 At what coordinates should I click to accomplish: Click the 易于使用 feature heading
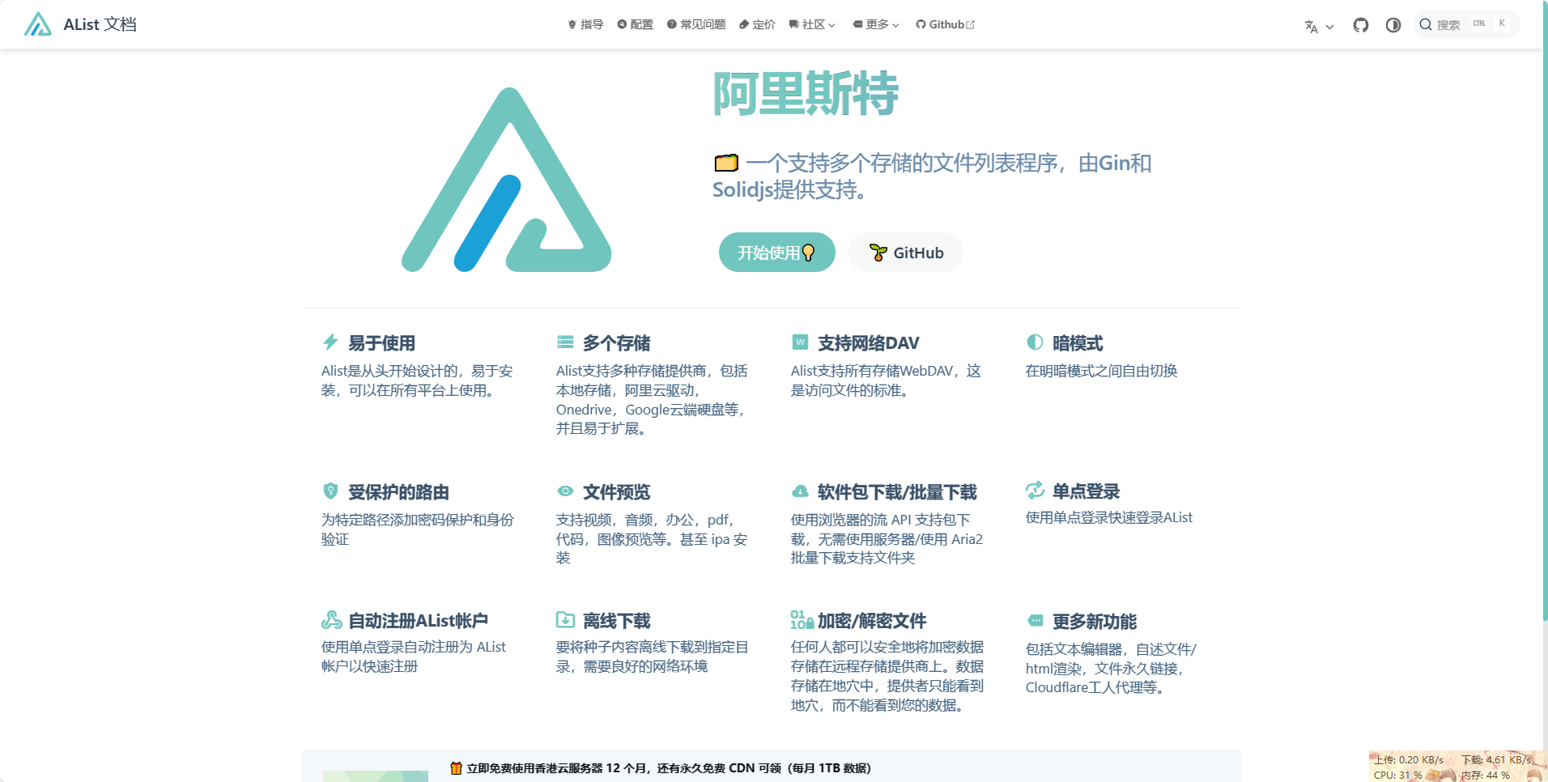click(x=381, y=343)
